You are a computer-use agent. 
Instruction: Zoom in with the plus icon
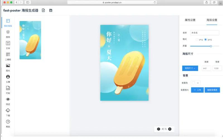(x=170, y=129)
